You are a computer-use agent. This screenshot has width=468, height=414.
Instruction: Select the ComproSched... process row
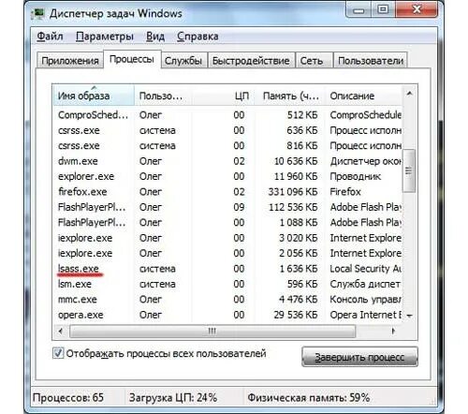[227, 115]
